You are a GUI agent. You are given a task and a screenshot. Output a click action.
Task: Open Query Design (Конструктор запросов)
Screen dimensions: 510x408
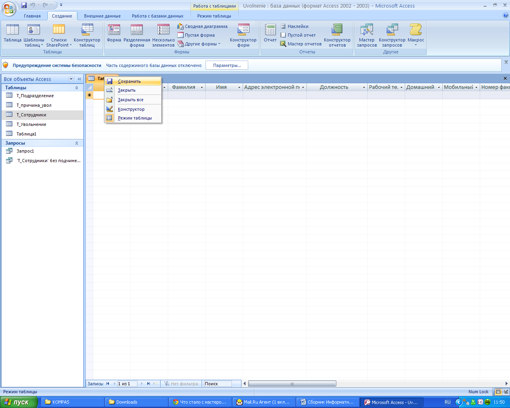tap(392, 35)
